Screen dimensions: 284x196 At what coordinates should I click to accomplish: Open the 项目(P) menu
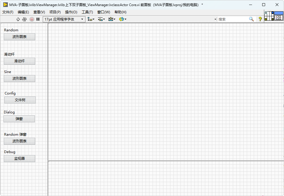click(55, 12)
